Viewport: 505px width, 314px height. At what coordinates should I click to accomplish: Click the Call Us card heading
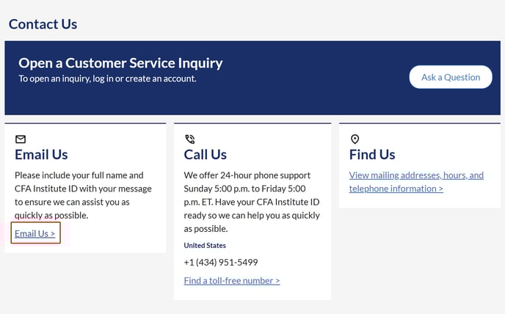pyautogui.click(x=206, y=155)
